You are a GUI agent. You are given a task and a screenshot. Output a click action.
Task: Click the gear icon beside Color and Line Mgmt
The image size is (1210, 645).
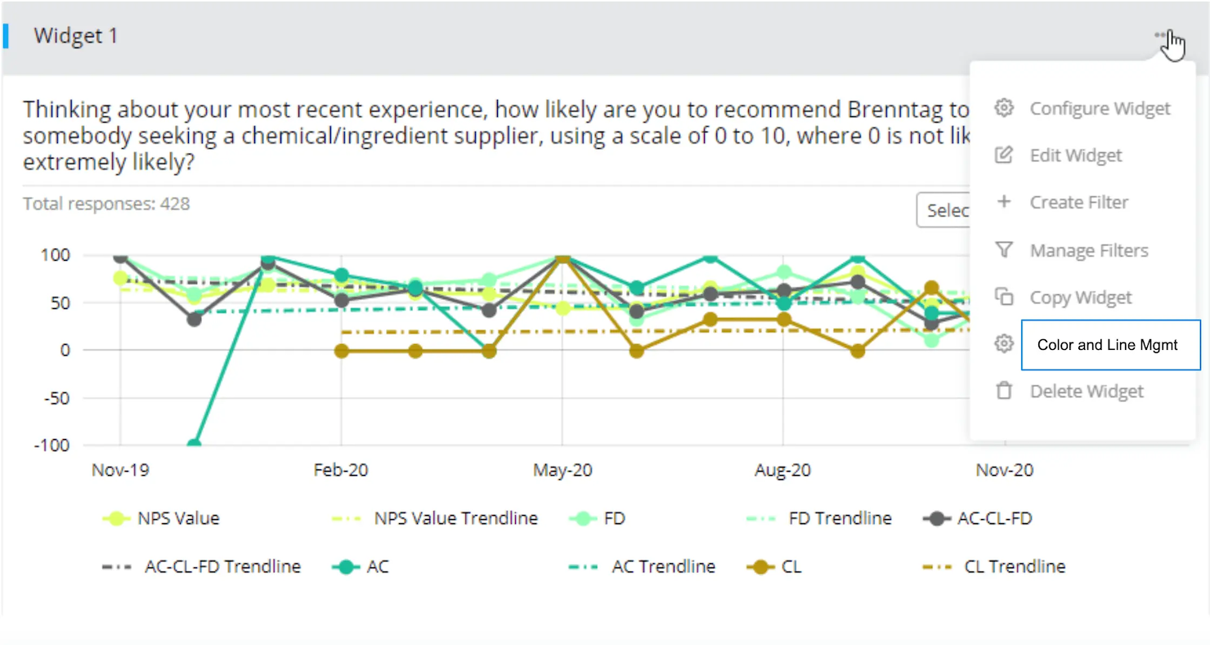tap(1004, 344)
